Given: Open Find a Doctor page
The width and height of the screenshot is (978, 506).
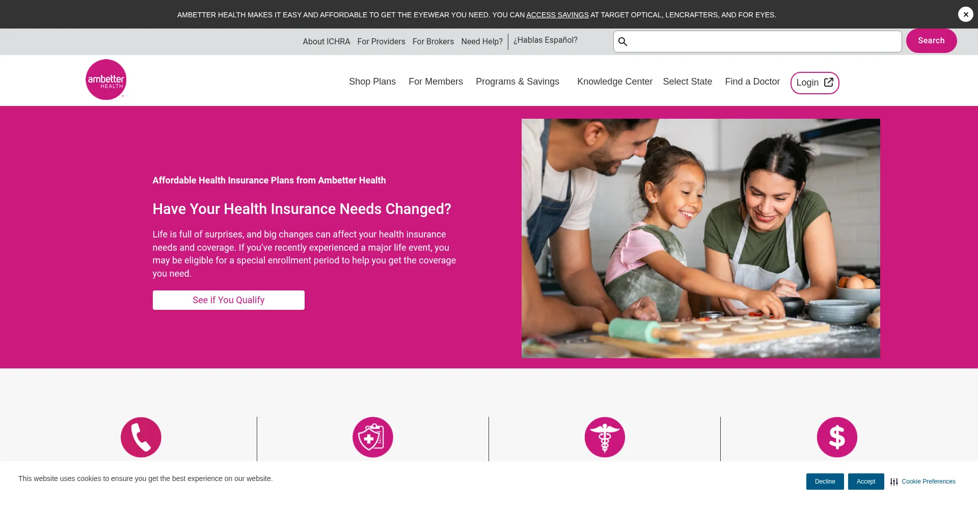Looking at the screenshot, I should [752, 82].
